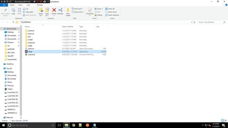Open Chrome from the taskbar
The width and height of the screenshot is (228, 128).
coord(73,125)
